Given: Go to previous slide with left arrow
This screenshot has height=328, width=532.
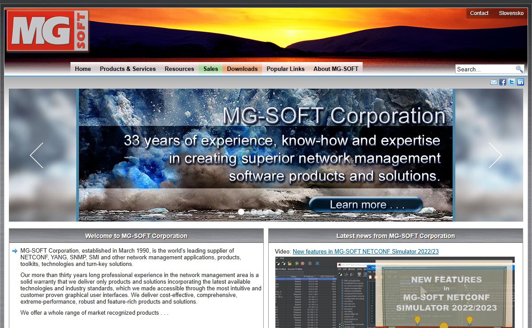Looking at the screenshot, I should [x=36, y=155].
